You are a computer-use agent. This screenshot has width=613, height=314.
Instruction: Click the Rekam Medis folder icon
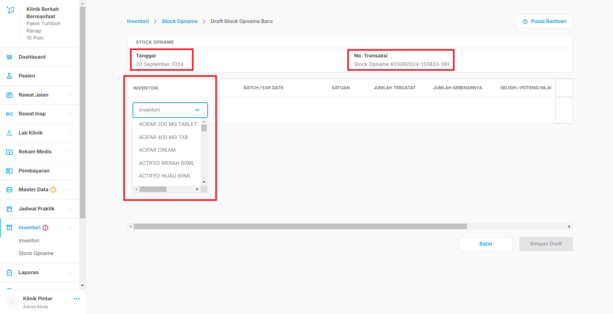[9, 152]
